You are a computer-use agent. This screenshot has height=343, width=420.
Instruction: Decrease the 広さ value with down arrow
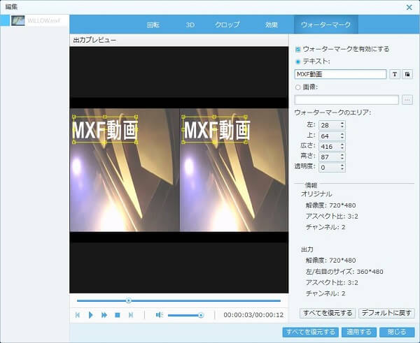[342, 148]
